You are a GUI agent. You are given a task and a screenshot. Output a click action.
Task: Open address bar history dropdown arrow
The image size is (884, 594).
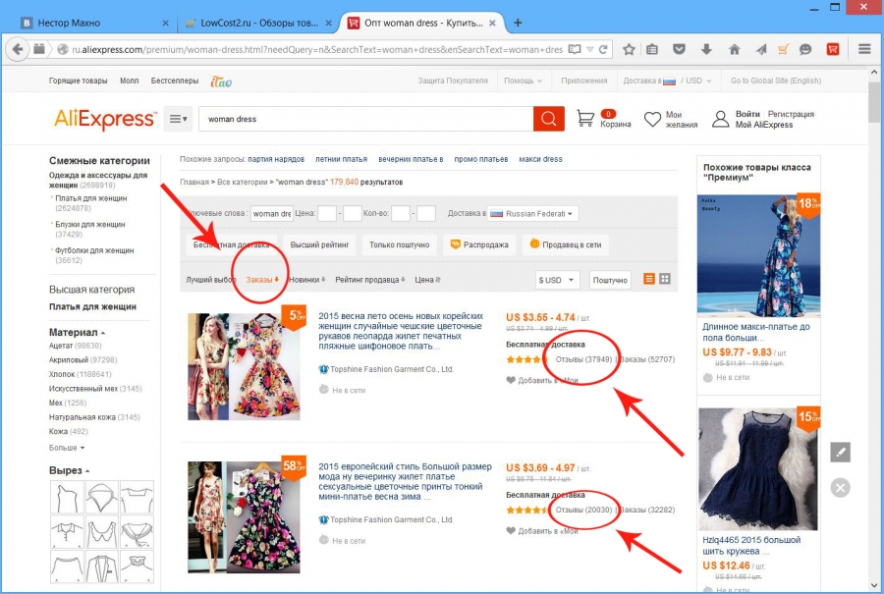589,50
